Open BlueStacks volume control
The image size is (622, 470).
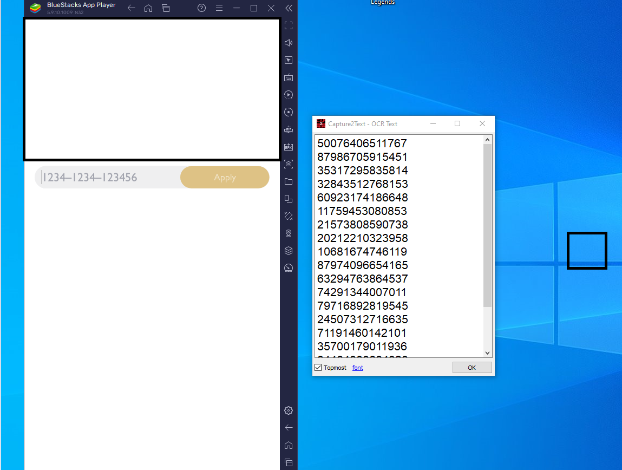(x=289, y=43)
